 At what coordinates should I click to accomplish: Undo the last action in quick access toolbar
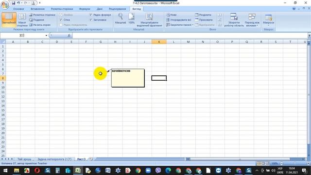(18, 3)
